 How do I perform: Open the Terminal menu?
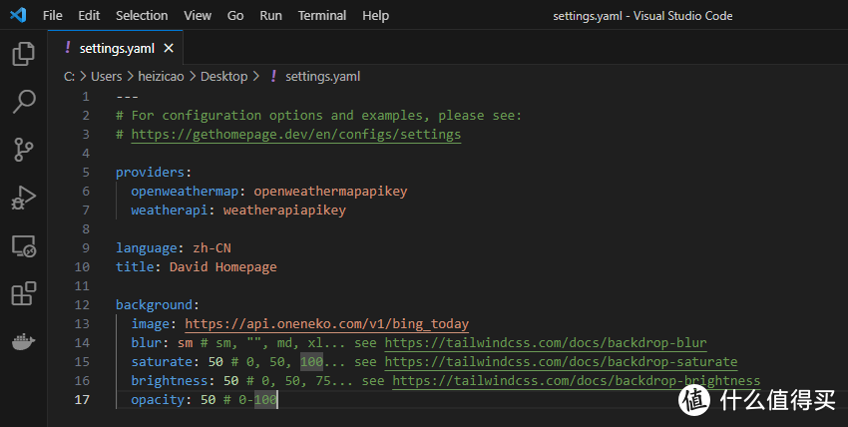(322, 16)
